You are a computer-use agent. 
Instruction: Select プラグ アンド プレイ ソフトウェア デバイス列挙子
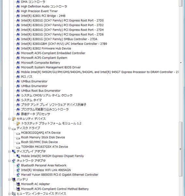coord(54,105)
